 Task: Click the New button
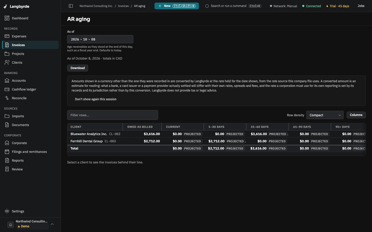tap(177, 6)
